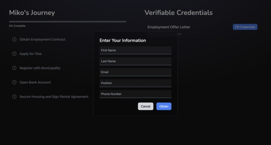Select Obtain Employment Contract step text
Screen dimensions: 271x145
42,39
